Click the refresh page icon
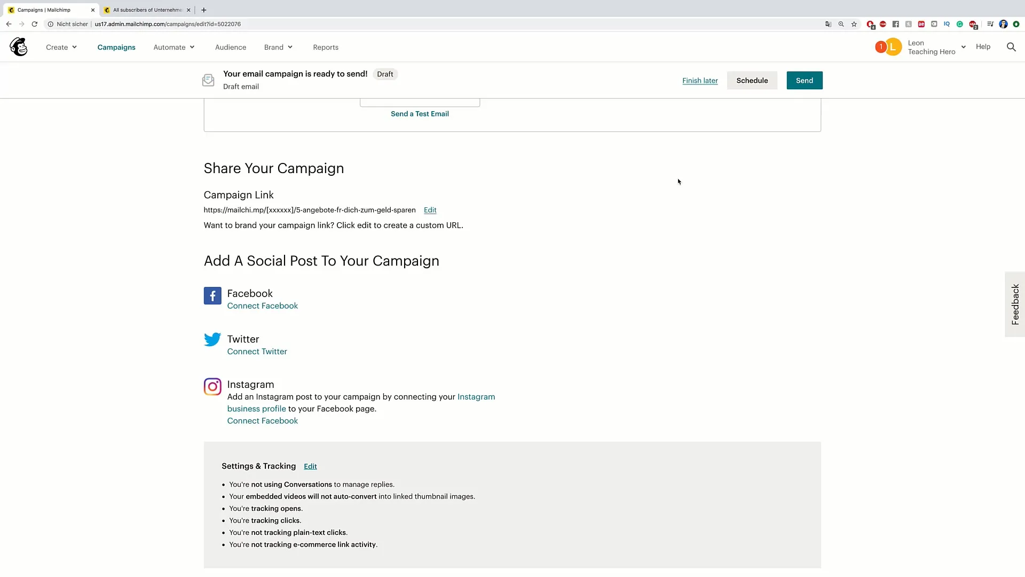The image size is (1025, 577). click(x=35, y=24)
